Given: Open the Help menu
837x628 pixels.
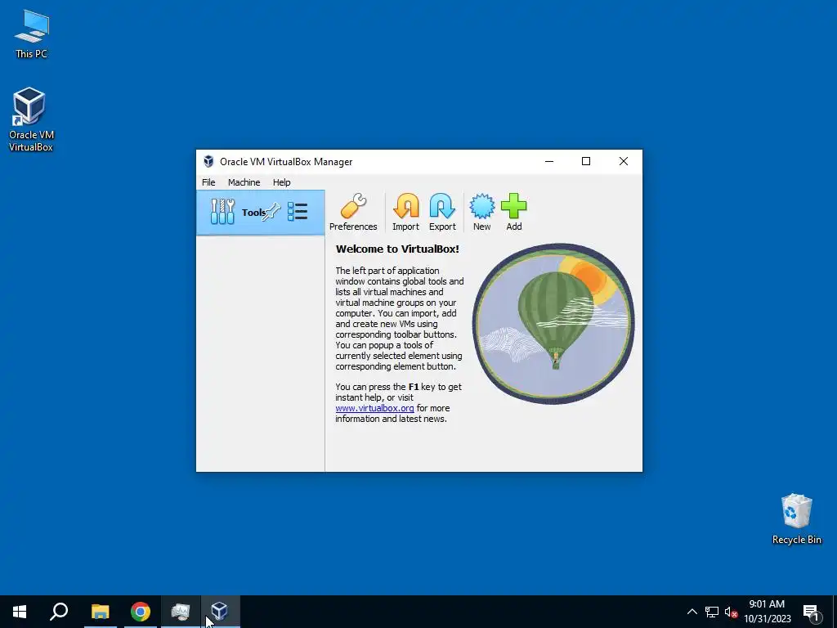Looking at the screenshot, I should pos(281,182).
